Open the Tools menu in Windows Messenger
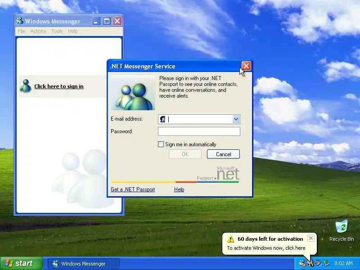 (57, 31)
